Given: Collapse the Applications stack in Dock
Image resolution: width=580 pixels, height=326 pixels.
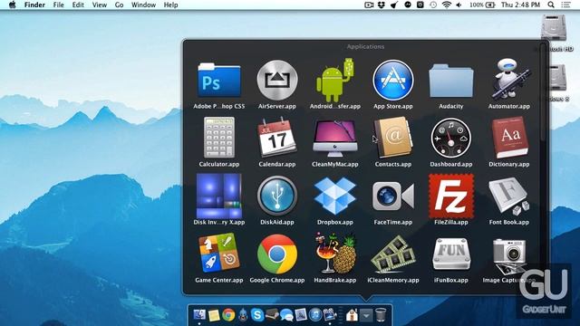Looking at the screenshot, I should (x=366, y=315).
